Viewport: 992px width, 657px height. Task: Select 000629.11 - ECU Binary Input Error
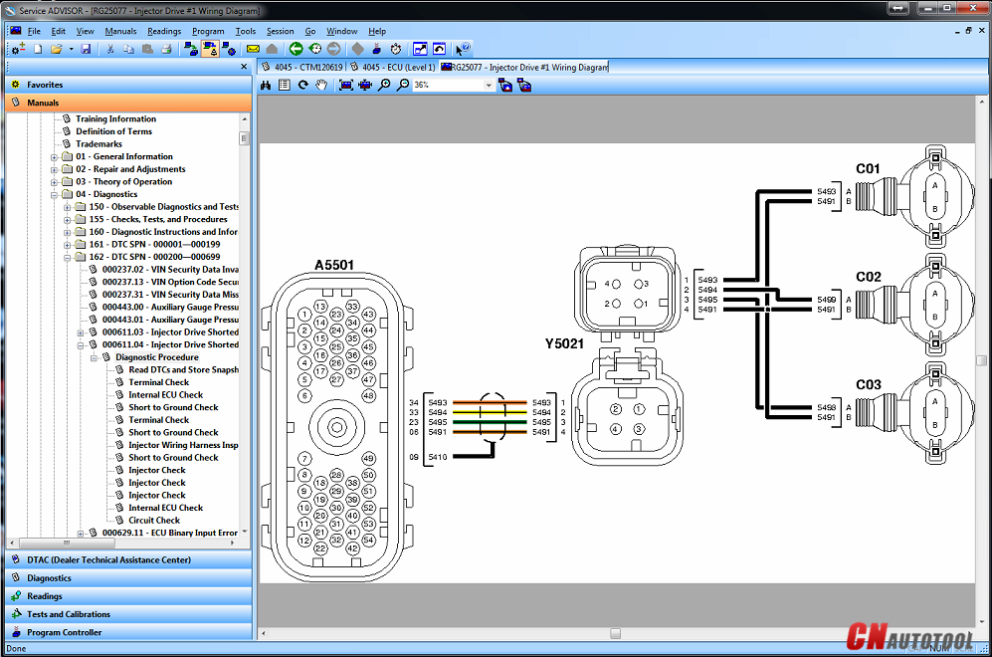point(169,533)
